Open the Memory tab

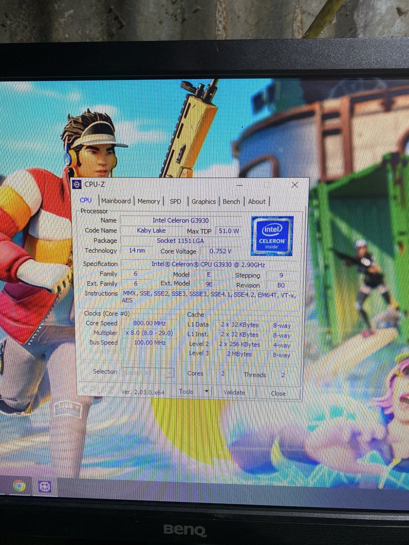click(149, 201)
